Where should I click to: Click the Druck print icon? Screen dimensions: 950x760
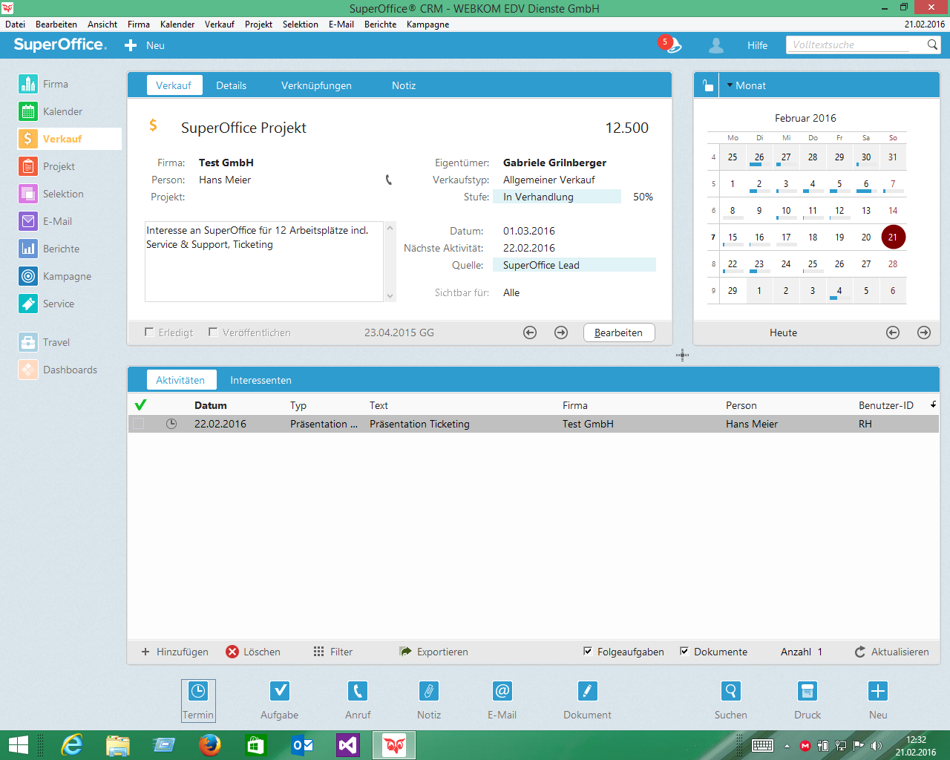pos(807,692)
